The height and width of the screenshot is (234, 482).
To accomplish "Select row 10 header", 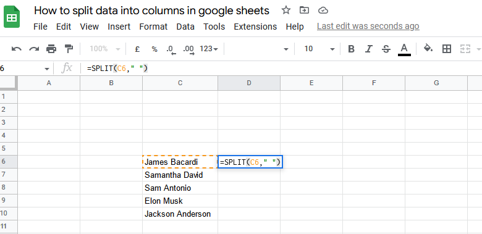I will [x=9, y=214].
